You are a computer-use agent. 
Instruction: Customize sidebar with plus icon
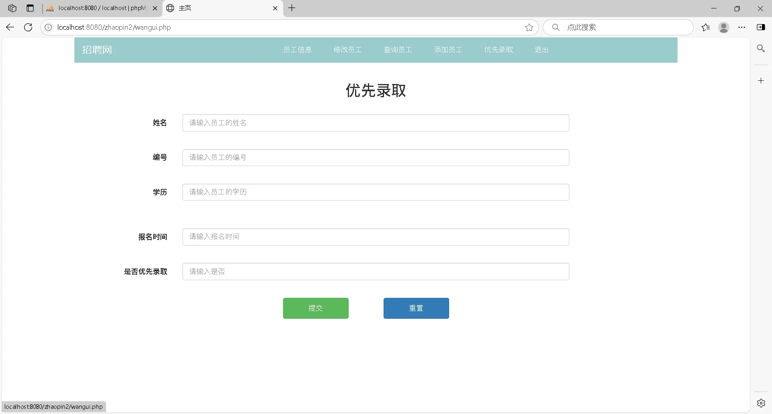click(761, 80)
